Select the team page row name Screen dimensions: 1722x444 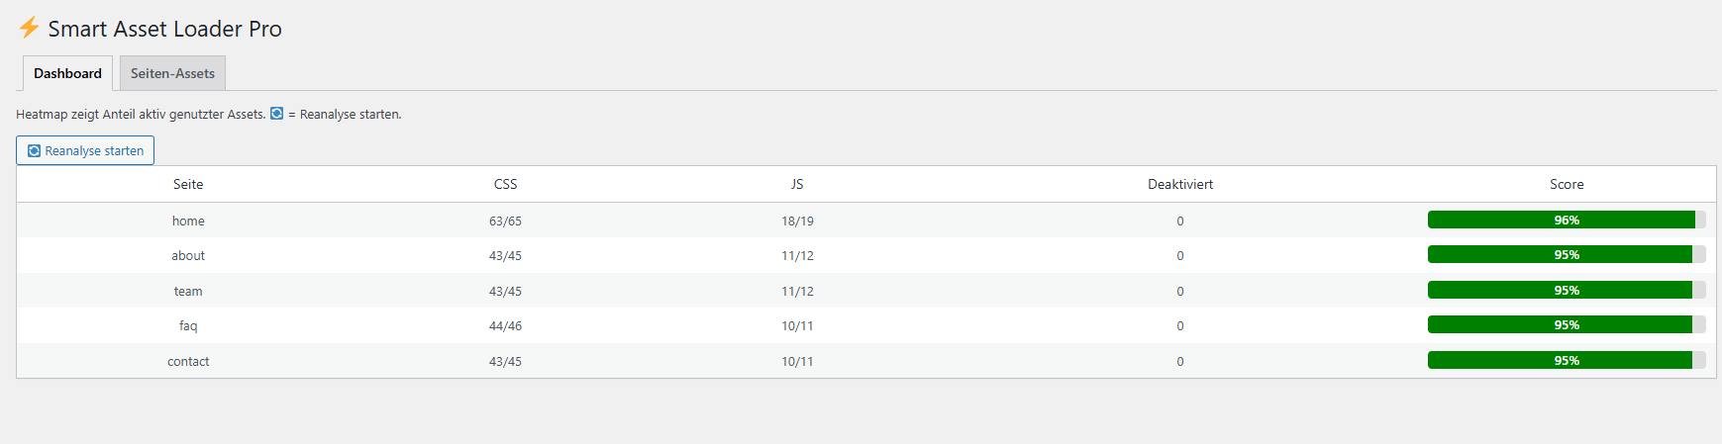point(188,291)
